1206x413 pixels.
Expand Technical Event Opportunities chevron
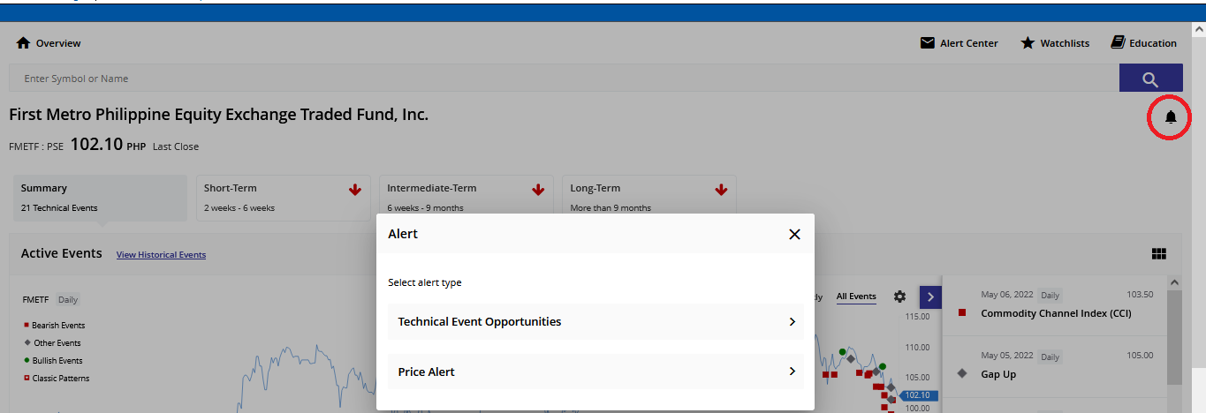coord(792,321)
